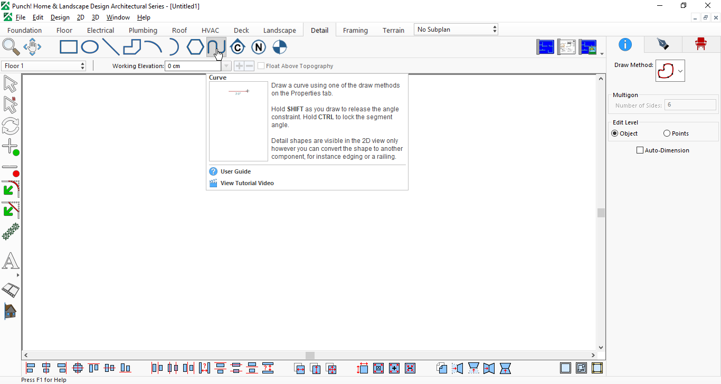Screen dimensions: 721x384
Task: Switch to the Electrical plan tab
Action: [x=100, y=30]
